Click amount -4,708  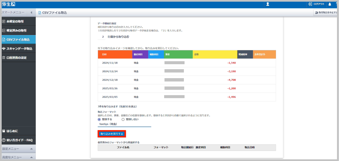232,80
